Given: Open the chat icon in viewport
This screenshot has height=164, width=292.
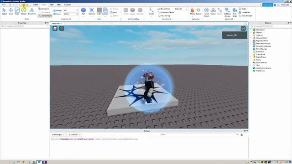Looking at the screenshot, I should 62,28.
